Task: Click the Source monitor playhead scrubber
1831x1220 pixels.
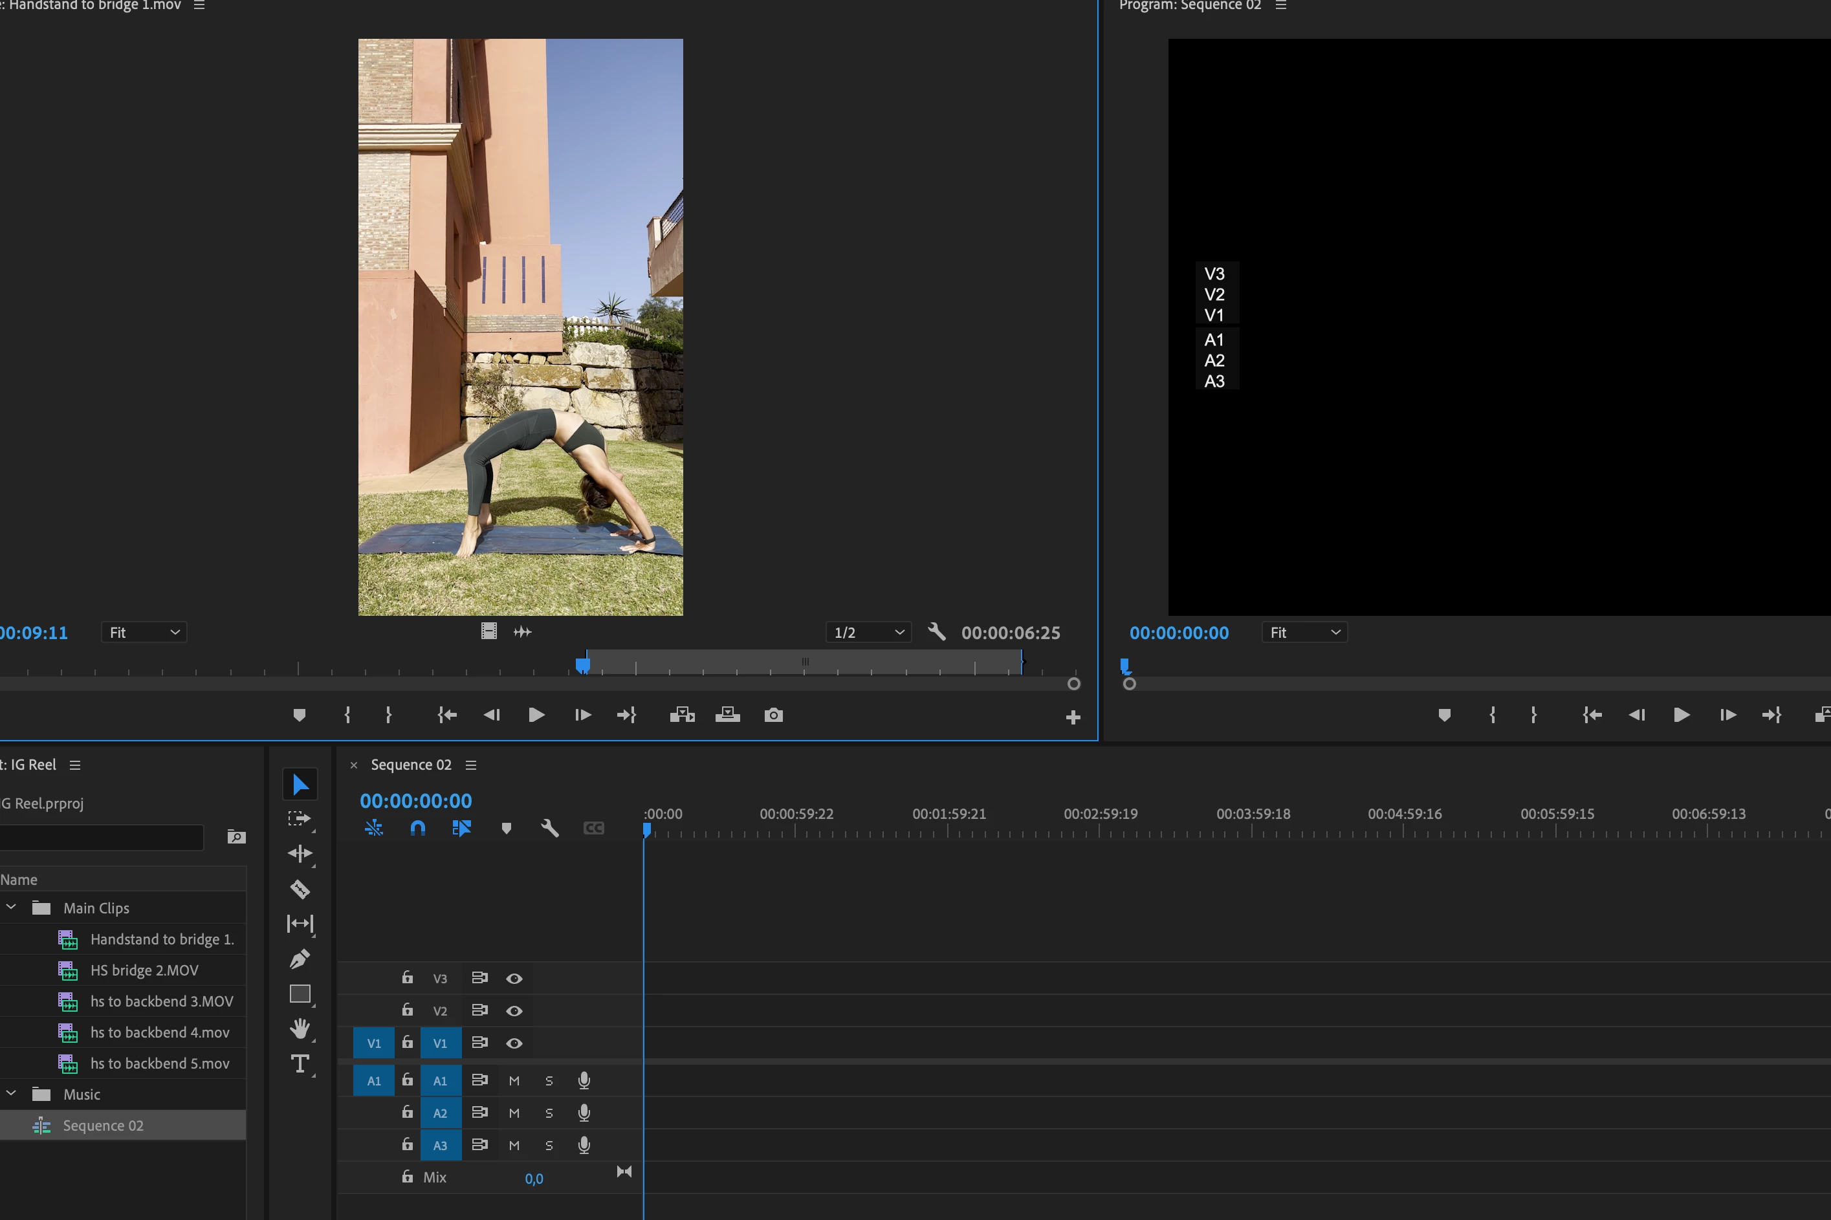Action: 583,664
